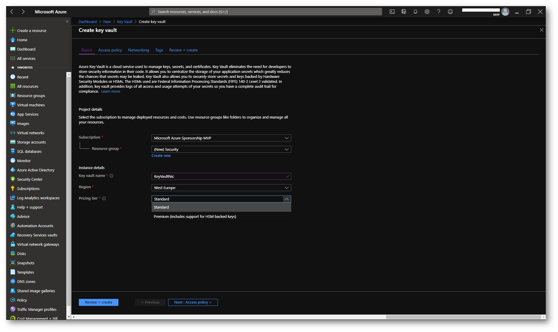558x332 pixels.
Task: Click the Security Center shield icon
Action: coord(13,179)
